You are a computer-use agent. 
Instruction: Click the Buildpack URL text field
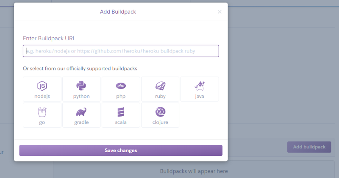pos(121,51)
